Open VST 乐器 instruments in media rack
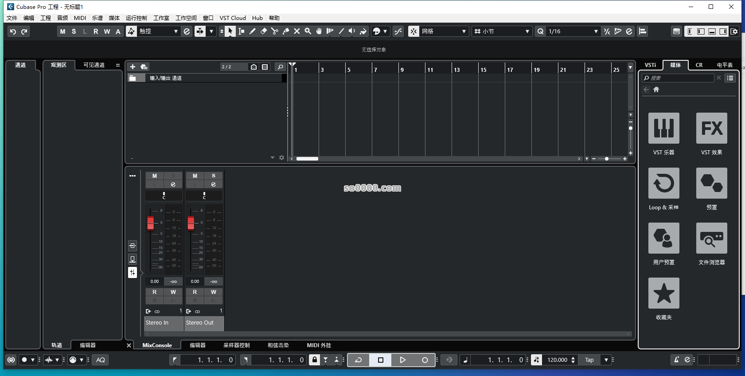745x376 pixels. (x=663, y=128)
